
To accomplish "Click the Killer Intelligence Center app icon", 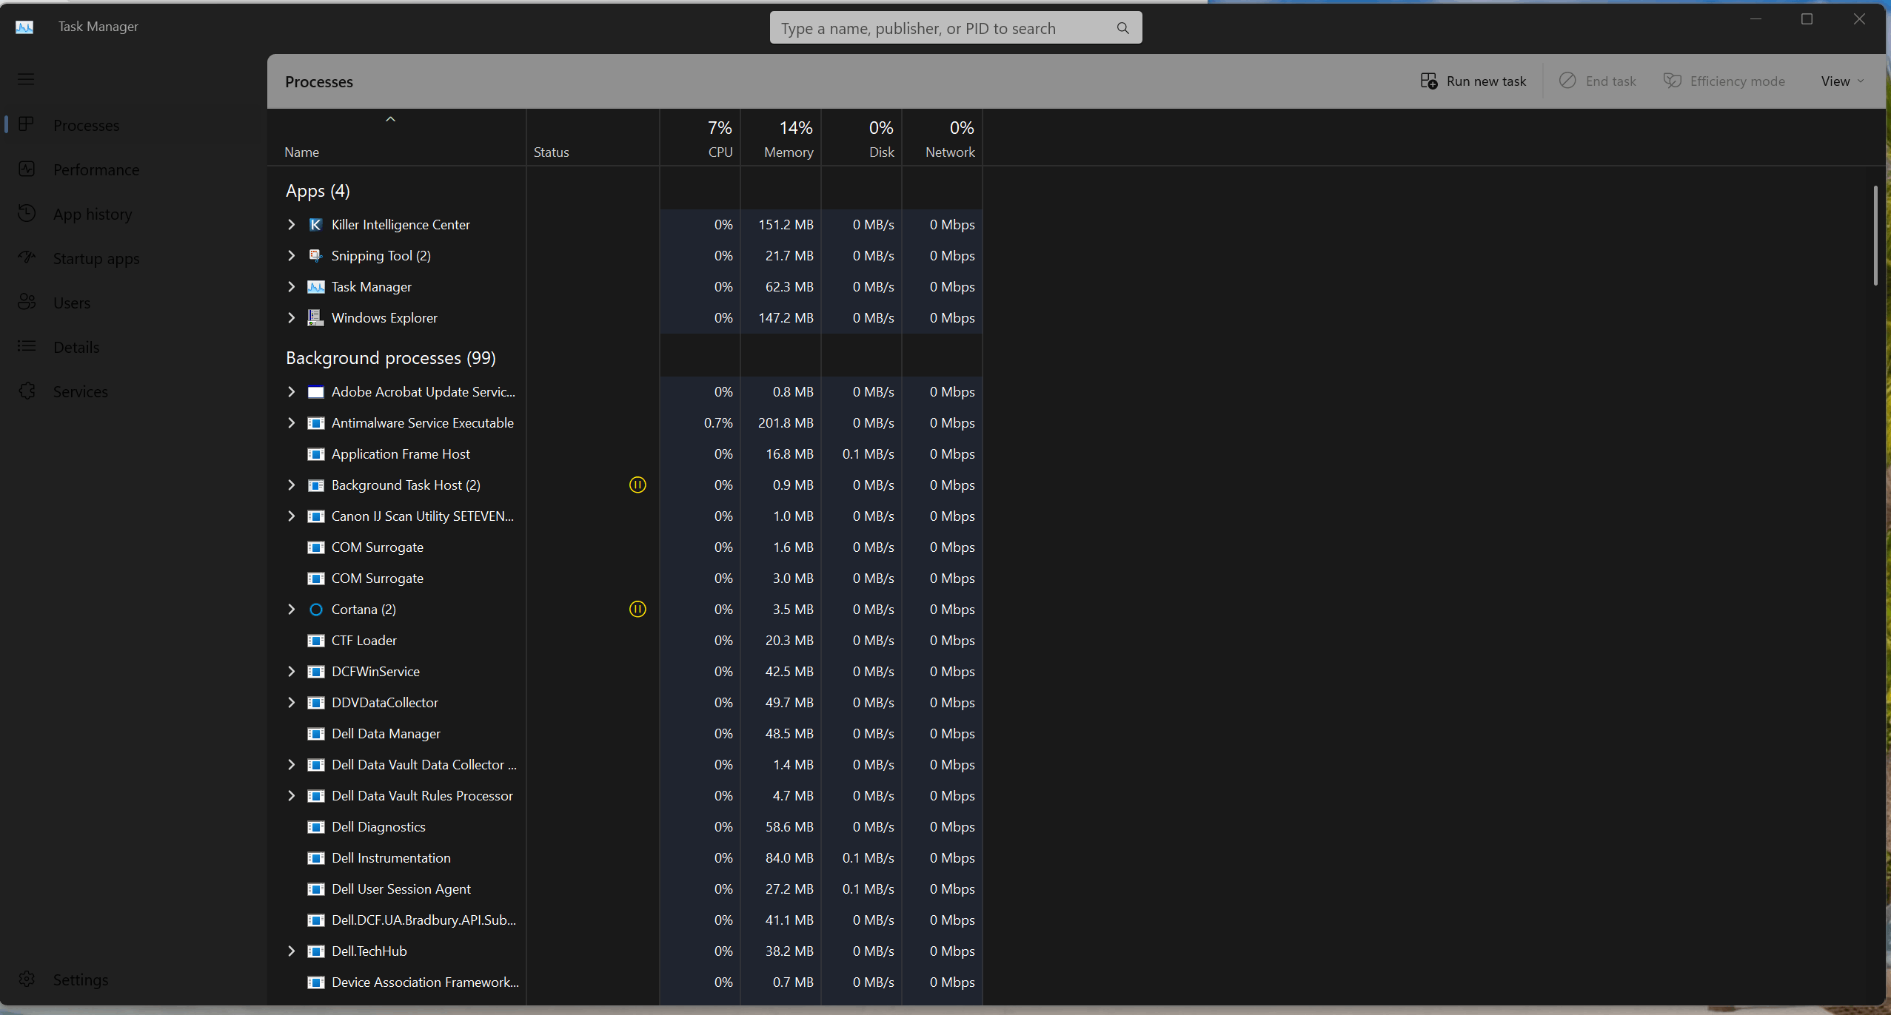I will point(315,224).
